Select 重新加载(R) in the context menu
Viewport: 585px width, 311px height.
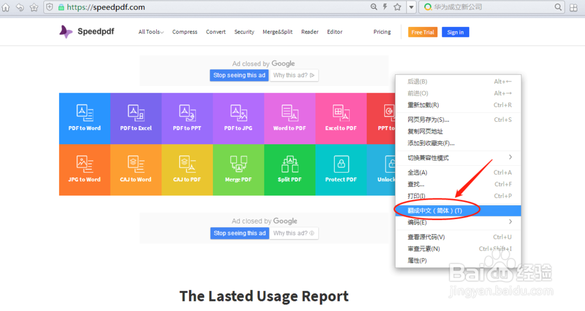point(458,105)
